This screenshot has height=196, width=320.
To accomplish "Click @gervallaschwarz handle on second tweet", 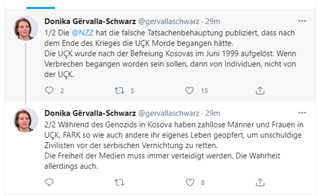I will tap(169, 113).
